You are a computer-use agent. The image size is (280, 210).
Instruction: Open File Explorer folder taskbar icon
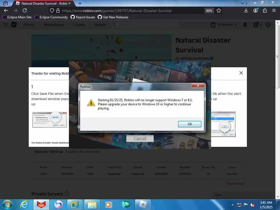click(x=92, y=205)
